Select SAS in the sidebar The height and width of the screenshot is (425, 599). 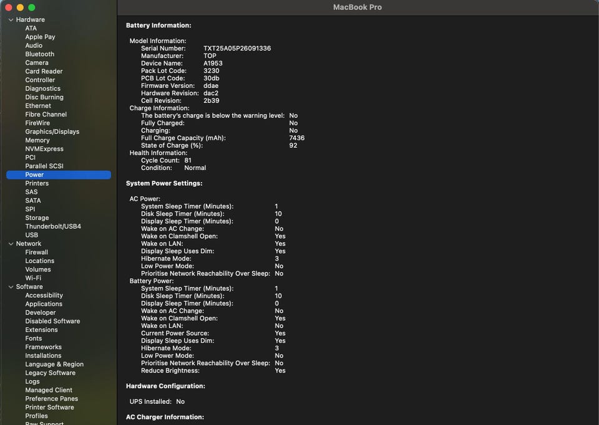[x=31, y=192]
